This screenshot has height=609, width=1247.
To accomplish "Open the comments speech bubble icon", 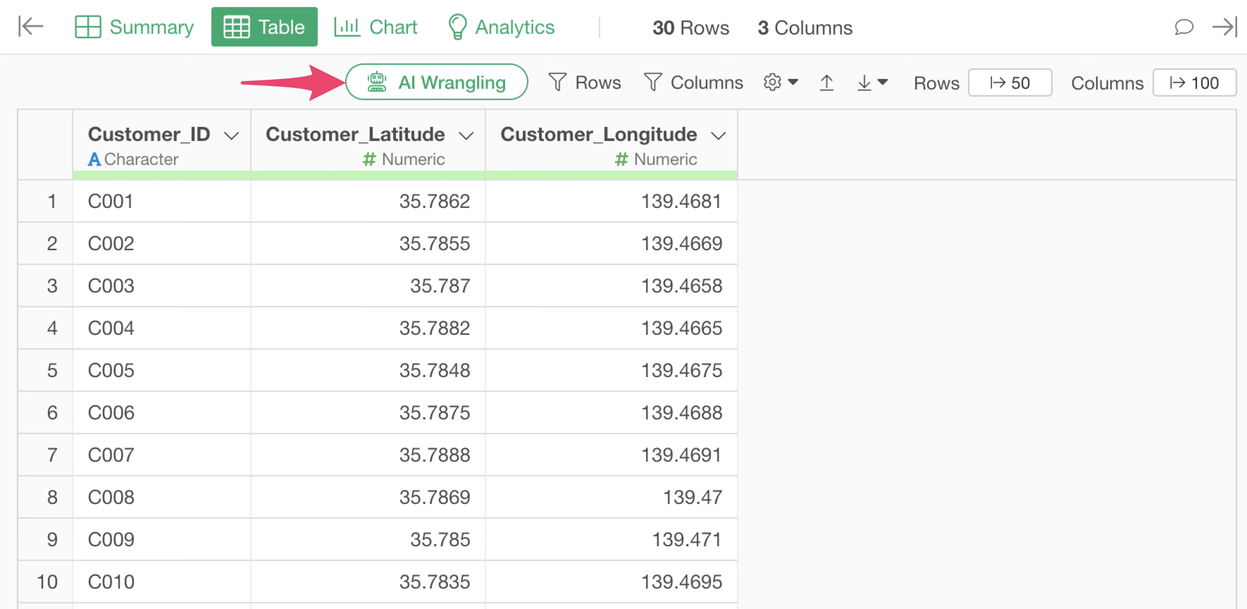I will (x=1184, y=27).
